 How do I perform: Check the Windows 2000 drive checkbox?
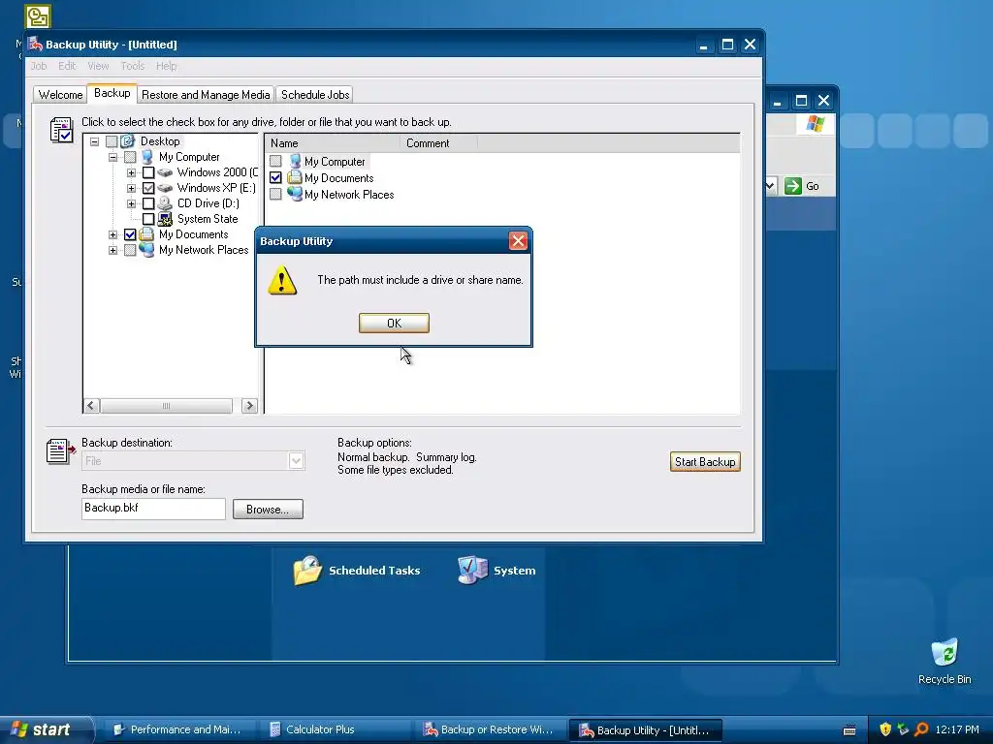(148, 172)
